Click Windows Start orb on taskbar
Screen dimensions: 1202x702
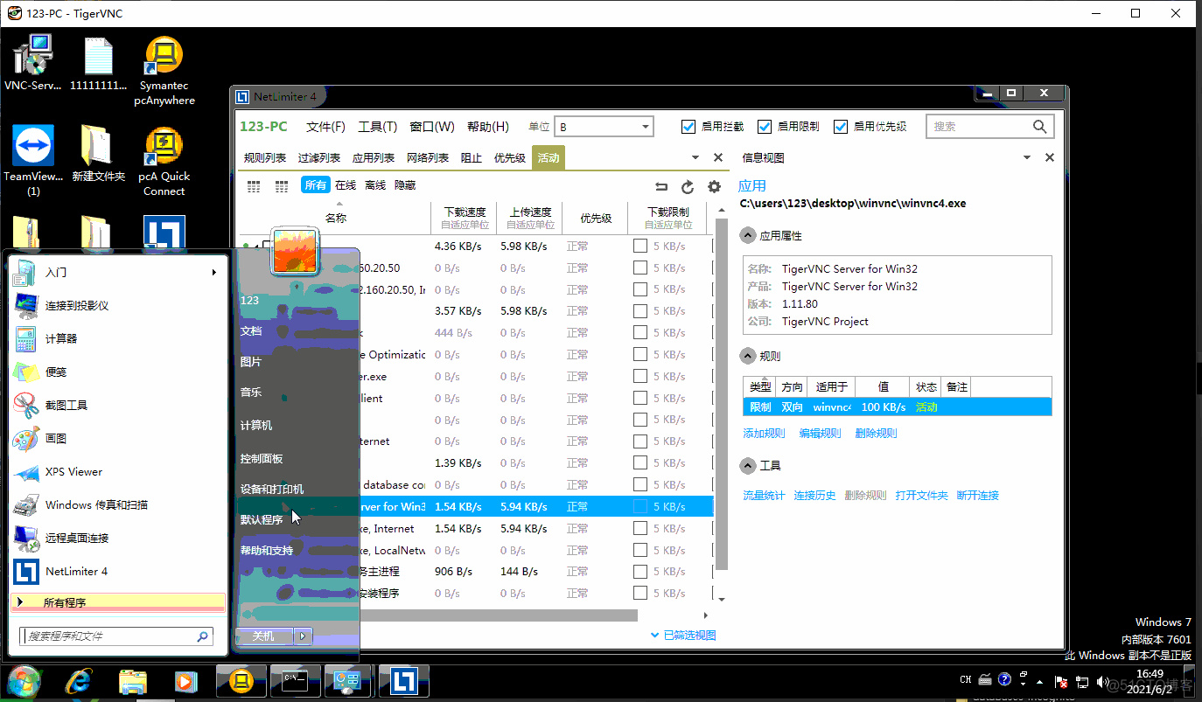point(24,680)
